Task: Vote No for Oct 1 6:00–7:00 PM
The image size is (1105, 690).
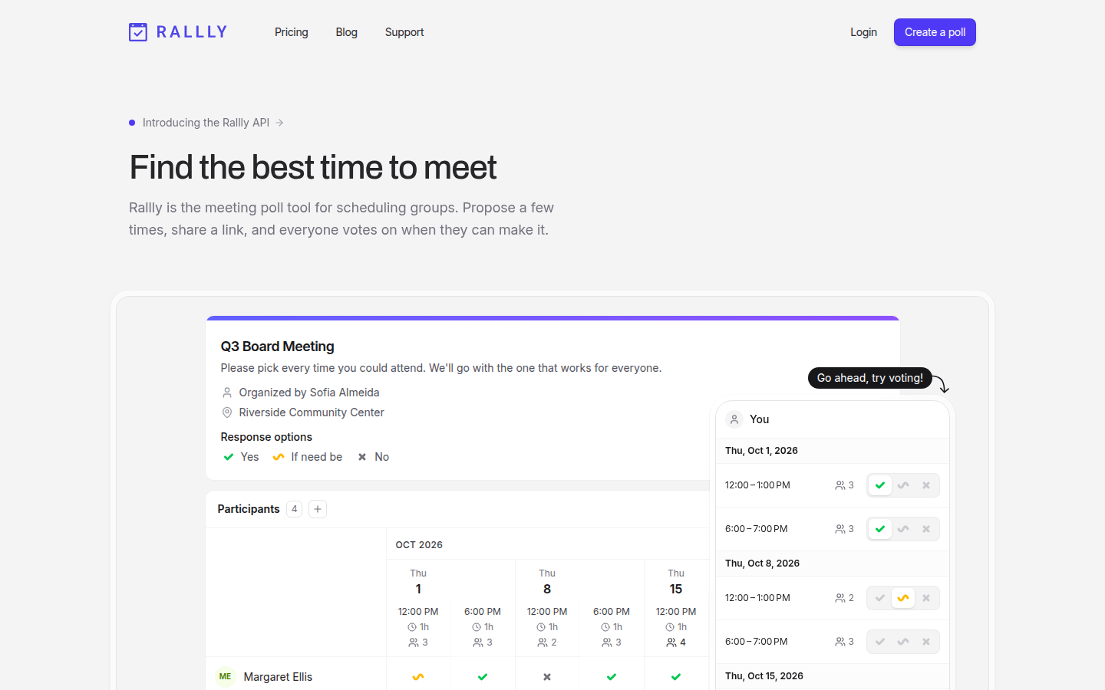Action: pyautogui.click(x=926, y=529)
